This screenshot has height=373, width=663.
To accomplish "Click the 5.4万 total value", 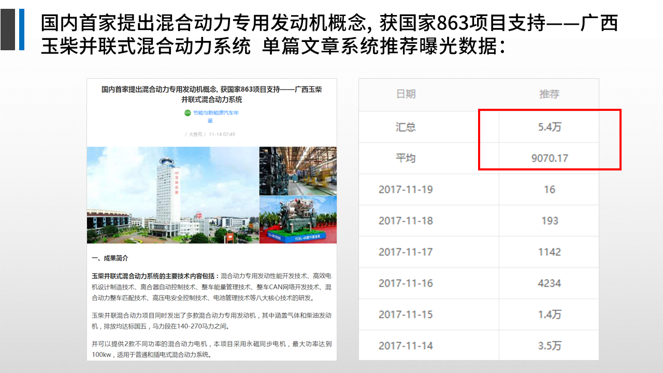I will (x=549, y=127).
